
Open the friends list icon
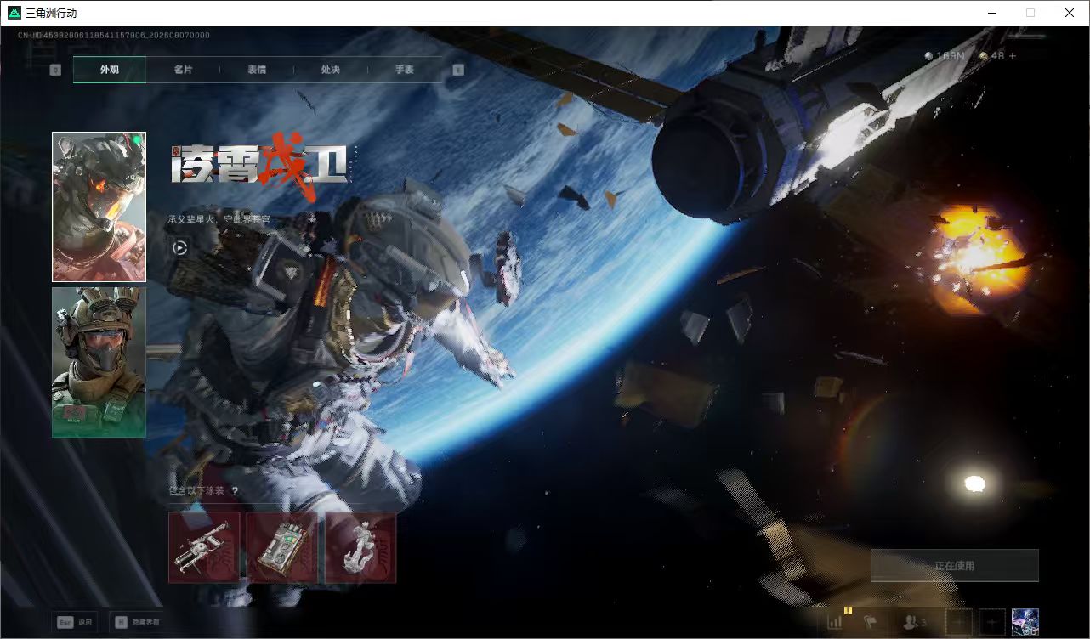[x=914, y=623]
